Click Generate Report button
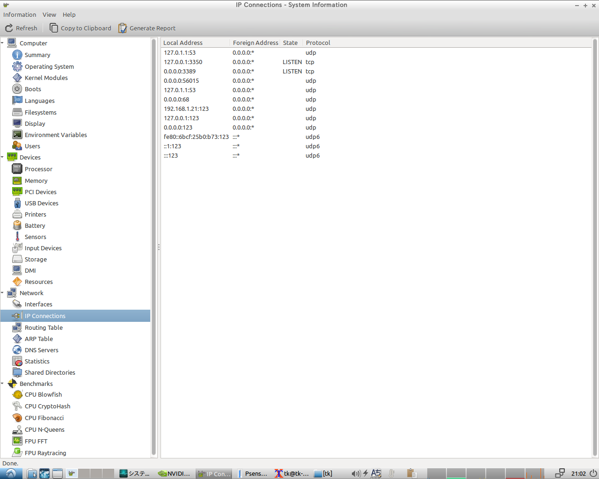This screenshot has width=599, height=479. pos(147,28)
